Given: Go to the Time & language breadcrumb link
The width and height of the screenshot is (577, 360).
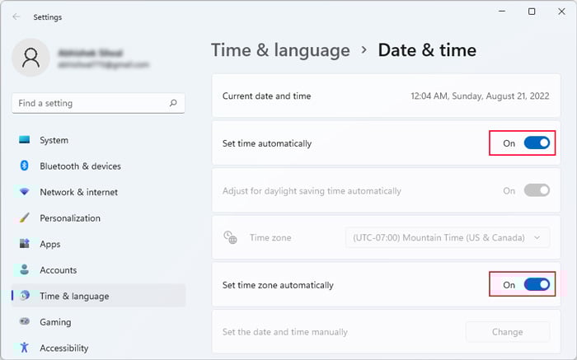Looking at the screenshot, I should 280,50.
